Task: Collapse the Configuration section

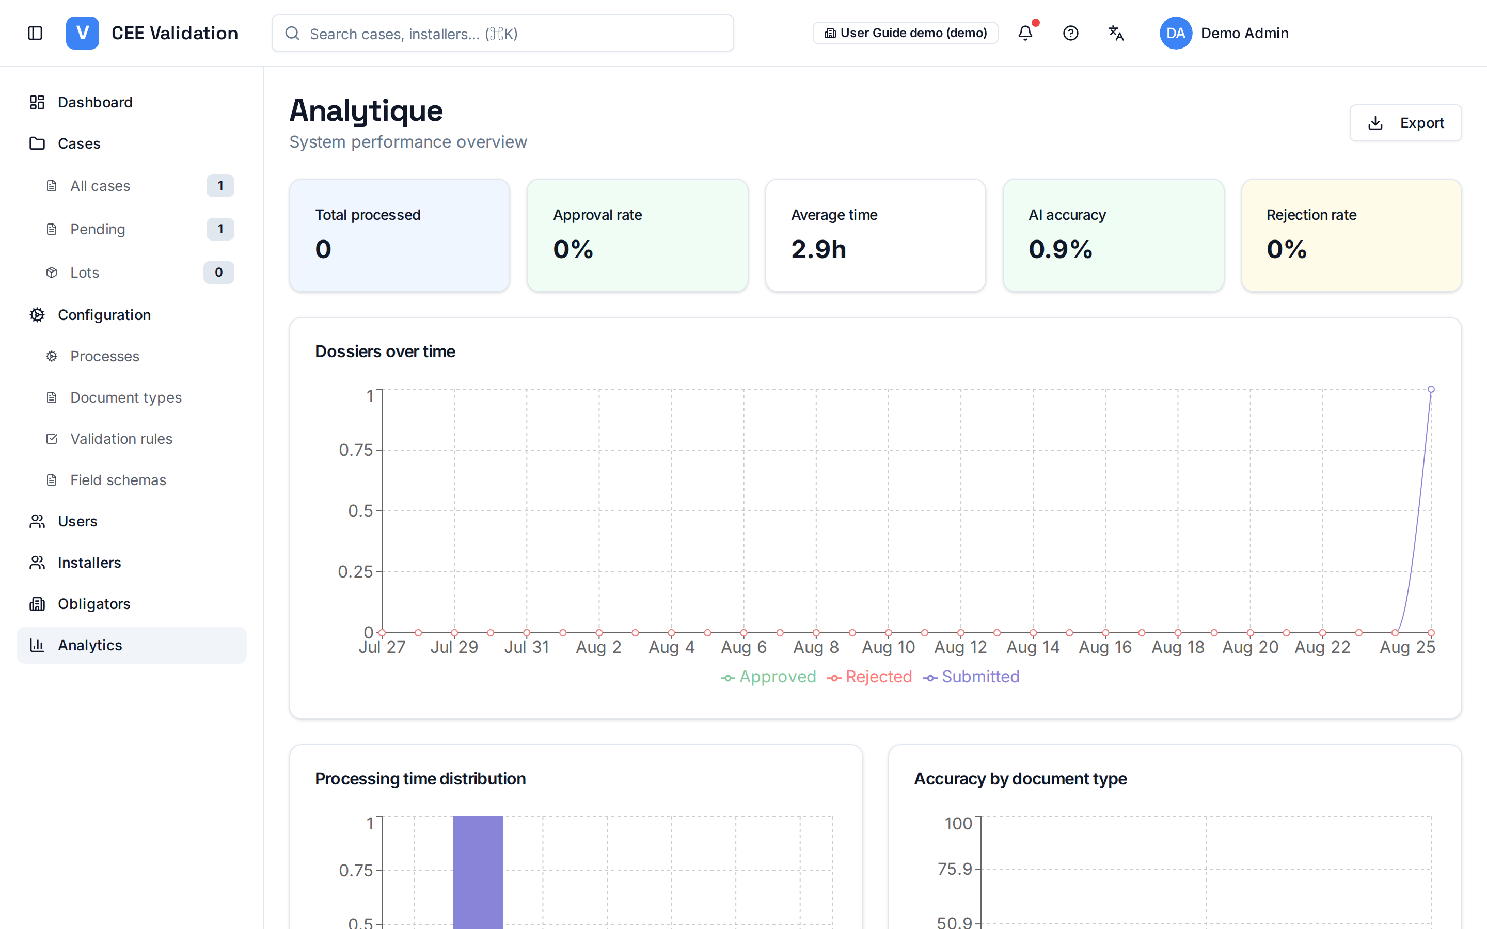Action: pos(132,315)
